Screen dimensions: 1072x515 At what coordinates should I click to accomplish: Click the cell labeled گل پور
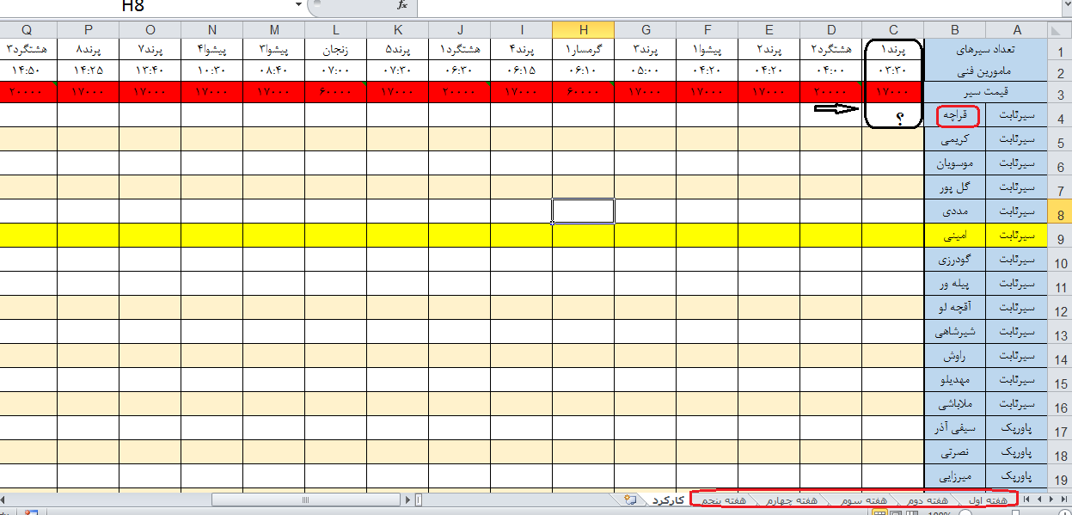956,187
